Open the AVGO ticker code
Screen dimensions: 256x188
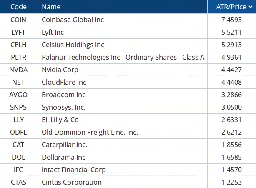tap(18, 95)
